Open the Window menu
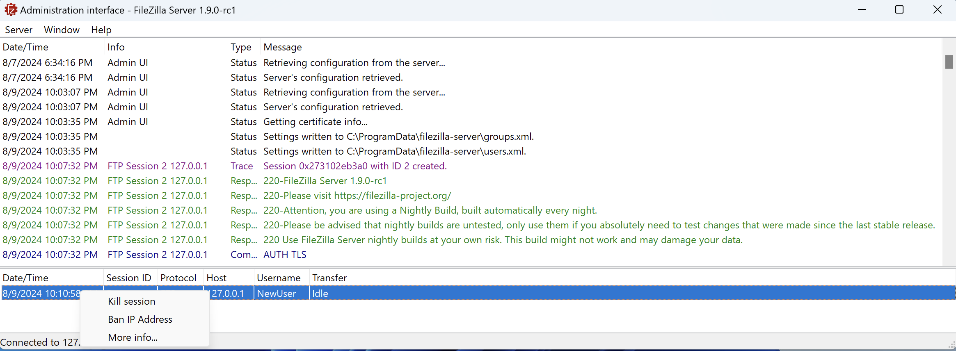 click(62, 30)
